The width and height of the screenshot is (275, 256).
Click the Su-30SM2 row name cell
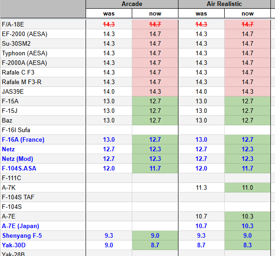point(43,43)
